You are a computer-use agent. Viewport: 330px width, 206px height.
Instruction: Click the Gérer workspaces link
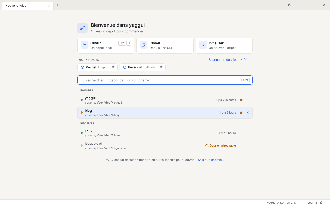click(x=247, y=60)
